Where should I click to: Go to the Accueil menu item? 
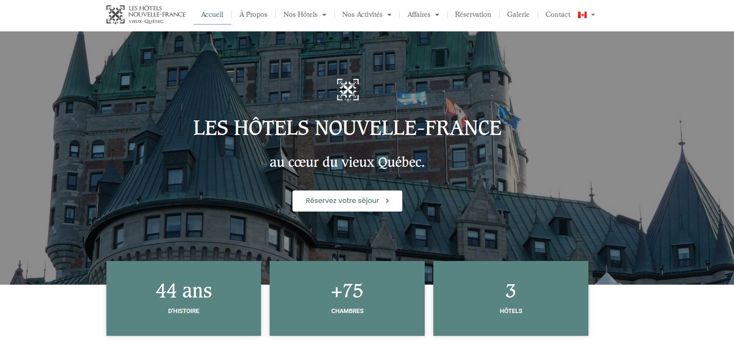coord(212,15)
